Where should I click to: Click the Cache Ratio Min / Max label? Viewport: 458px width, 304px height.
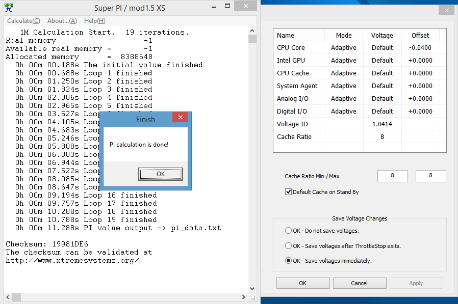pos(312,176)
